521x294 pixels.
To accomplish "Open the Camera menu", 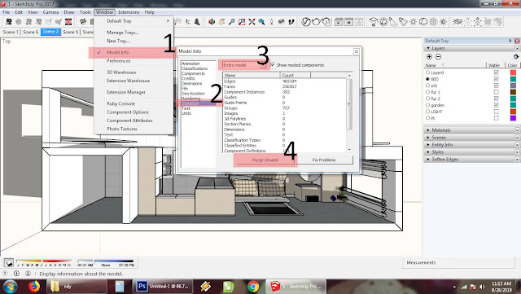I will click(x=50, y=12).
